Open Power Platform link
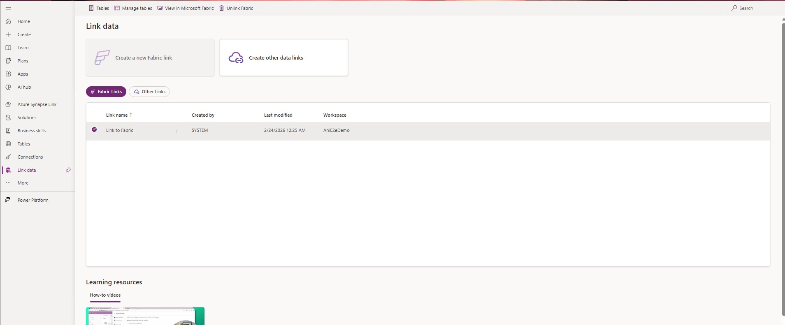Viewport: 785px width, 325px height. [x=33, y=200]
